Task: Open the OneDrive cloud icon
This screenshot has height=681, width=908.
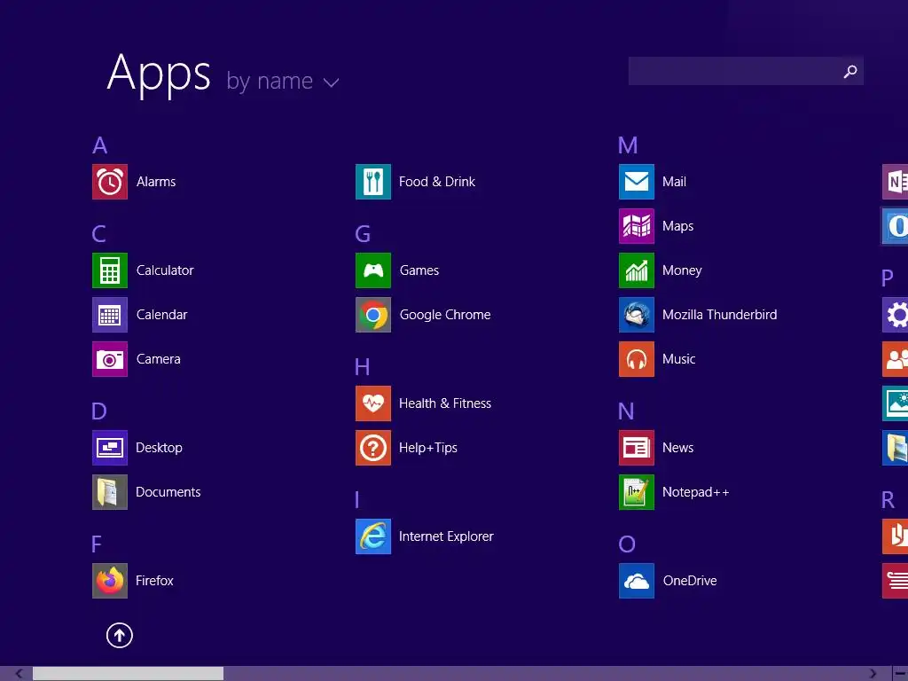Action: tap(637, 581)
